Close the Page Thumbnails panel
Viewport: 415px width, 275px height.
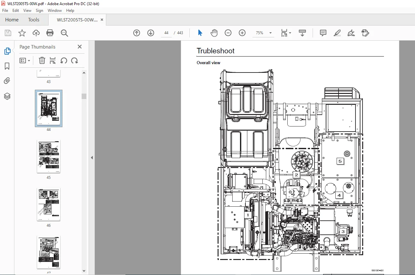coord(80,47)
